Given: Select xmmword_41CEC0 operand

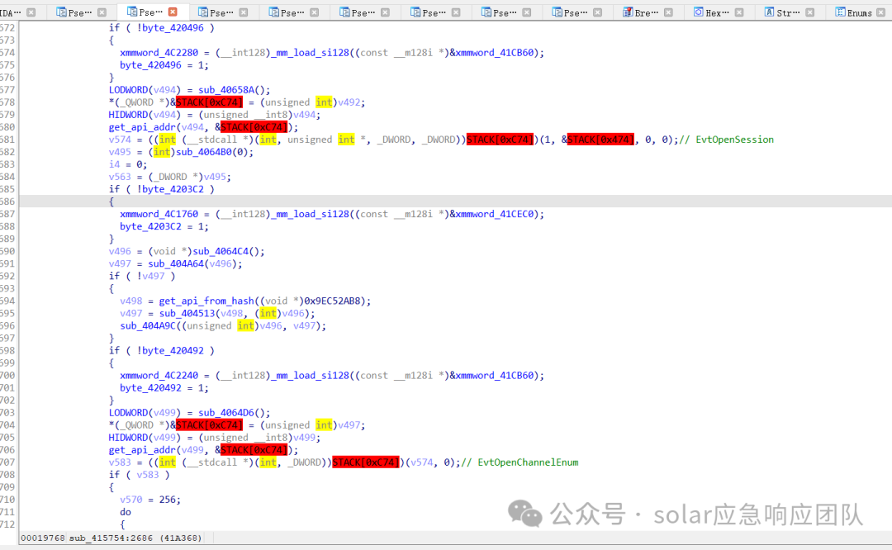Looking at the screenshot, I should point(495,214).
